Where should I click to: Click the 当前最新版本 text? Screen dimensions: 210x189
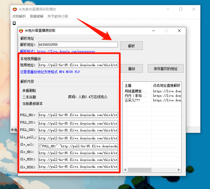(x=33, y=104)
